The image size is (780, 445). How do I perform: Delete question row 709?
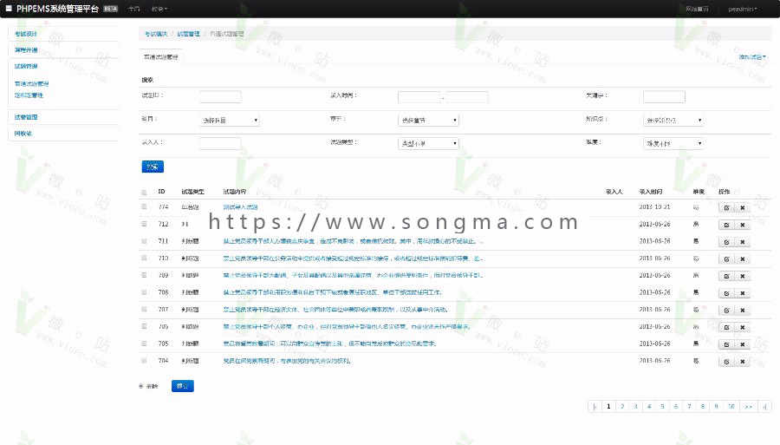point(742,276)
